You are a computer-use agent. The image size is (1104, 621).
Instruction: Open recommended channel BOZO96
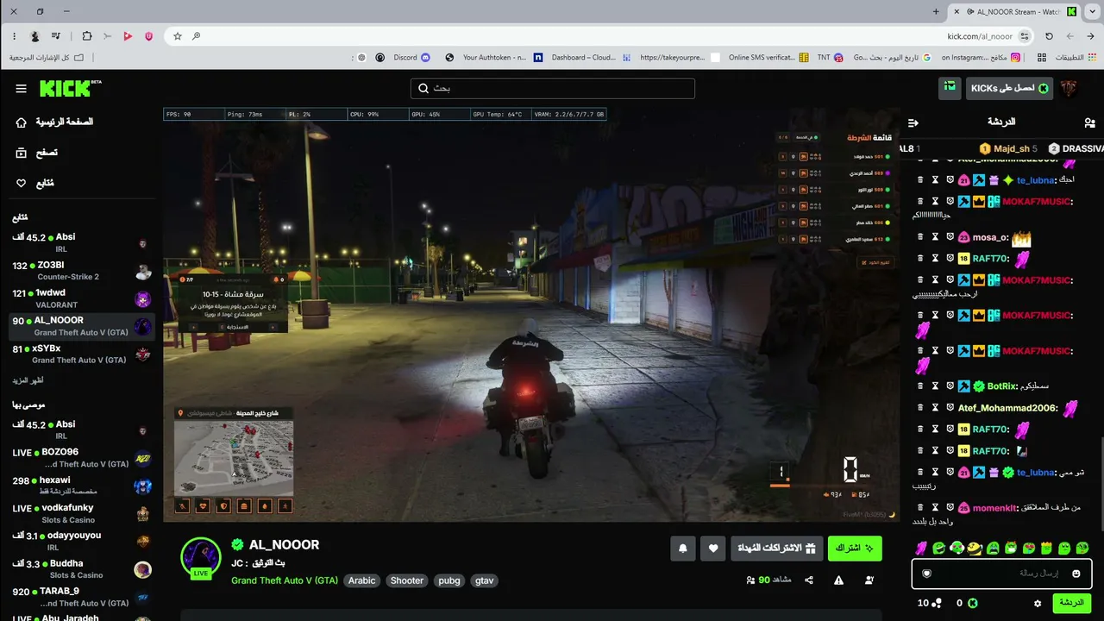pyautogui.click(x=82, y=458)
